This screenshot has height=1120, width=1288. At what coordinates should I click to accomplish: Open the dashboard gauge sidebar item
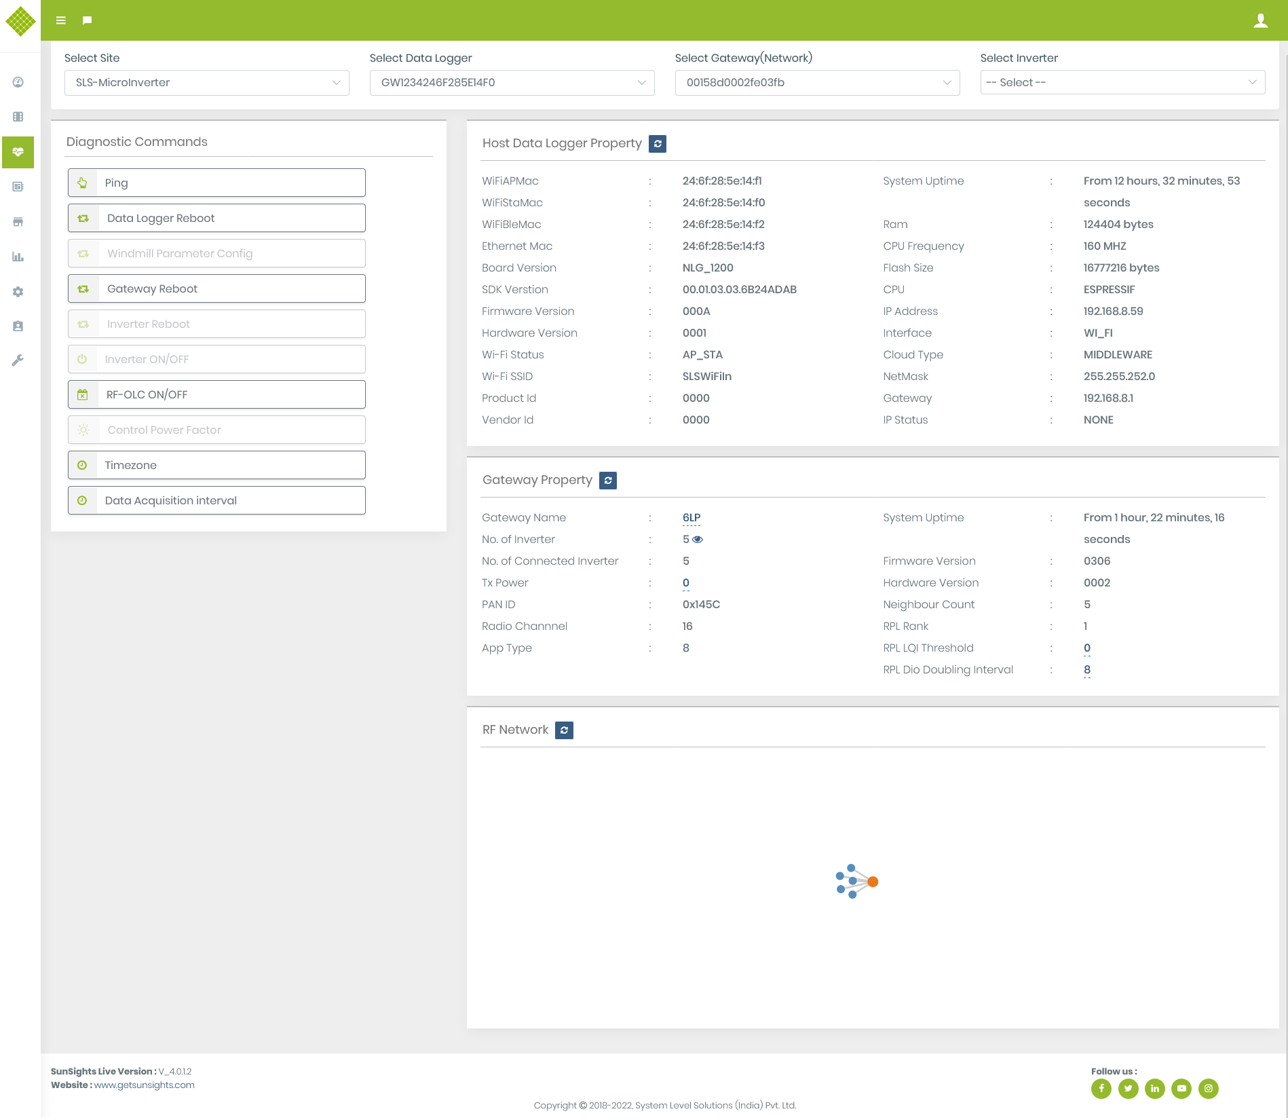click(18, 82)
